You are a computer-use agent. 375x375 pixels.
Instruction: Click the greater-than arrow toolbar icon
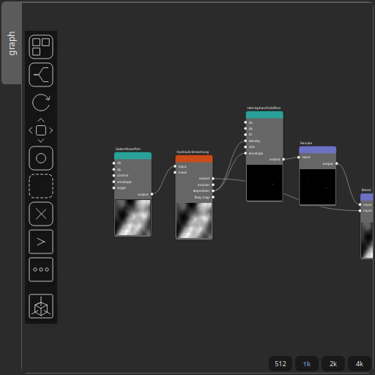pyautogui.click(x=41, y=242)
